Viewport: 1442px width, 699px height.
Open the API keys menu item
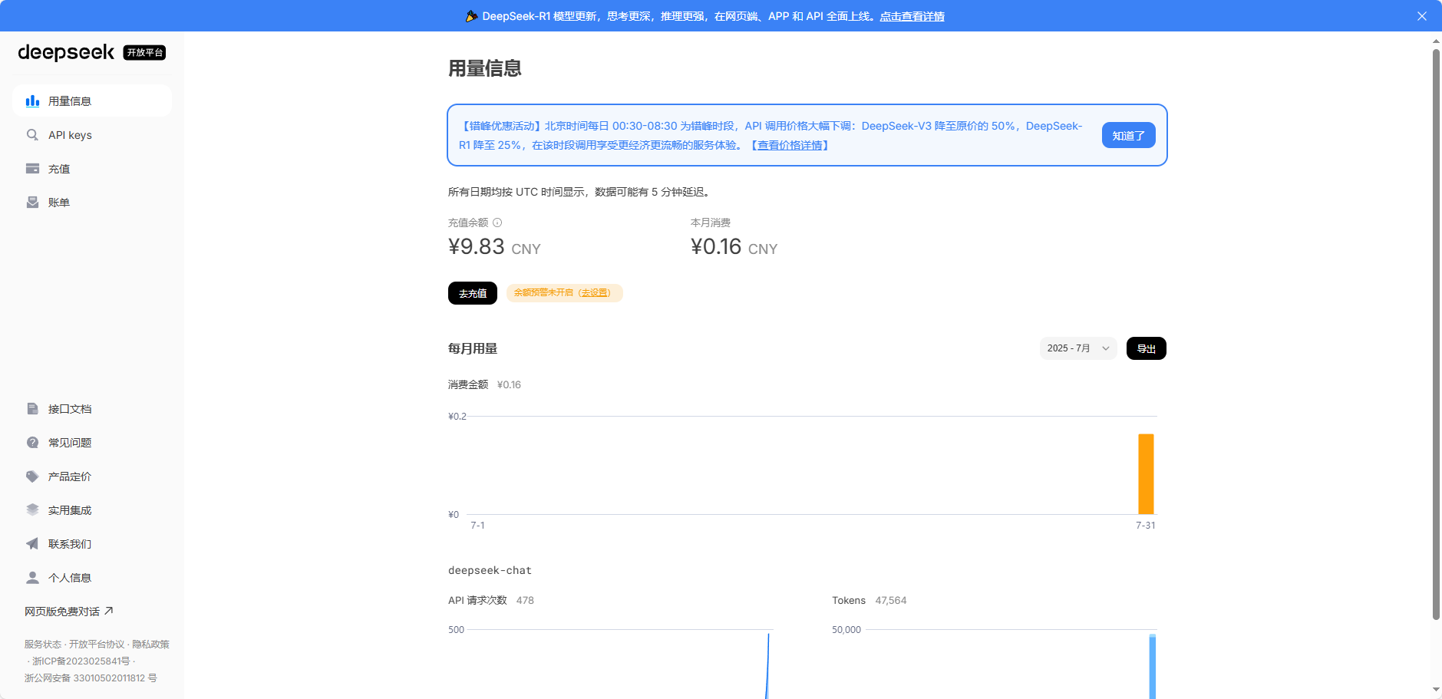coord(92,135)
